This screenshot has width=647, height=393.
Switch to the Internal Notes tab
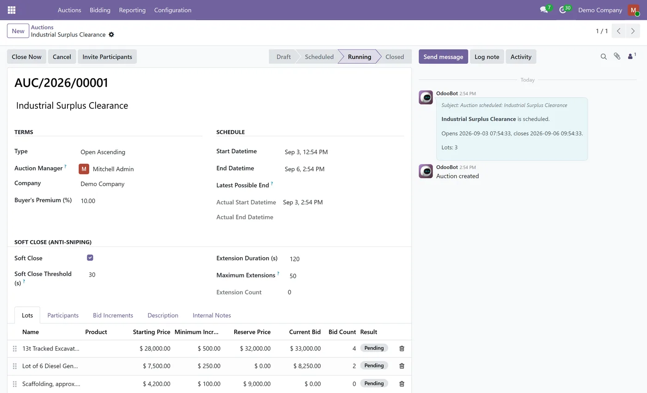(x=212, y=315)
